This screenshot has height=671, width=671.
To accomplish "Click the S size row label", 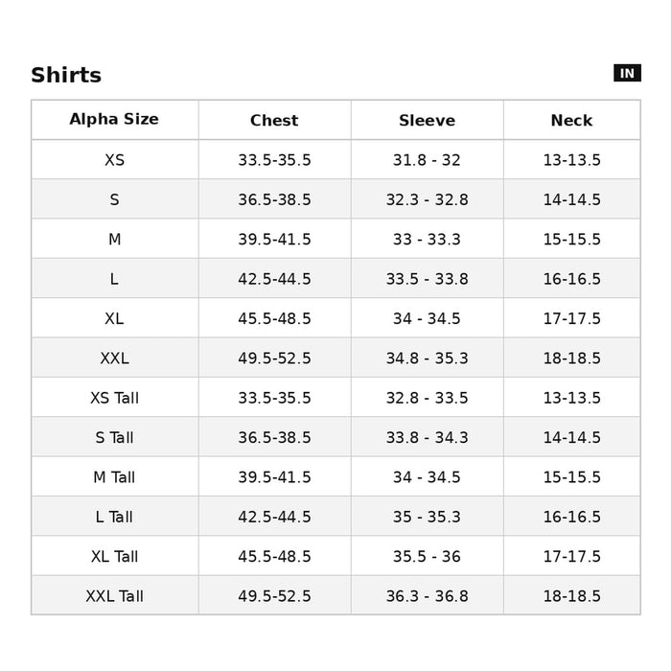I will point(114,199).
